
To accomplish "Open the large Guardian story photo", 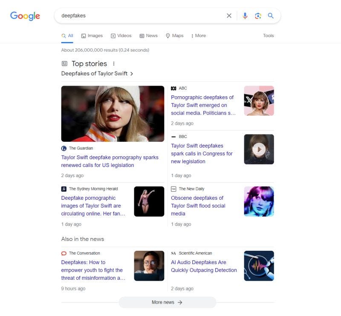I will (113, 114).
